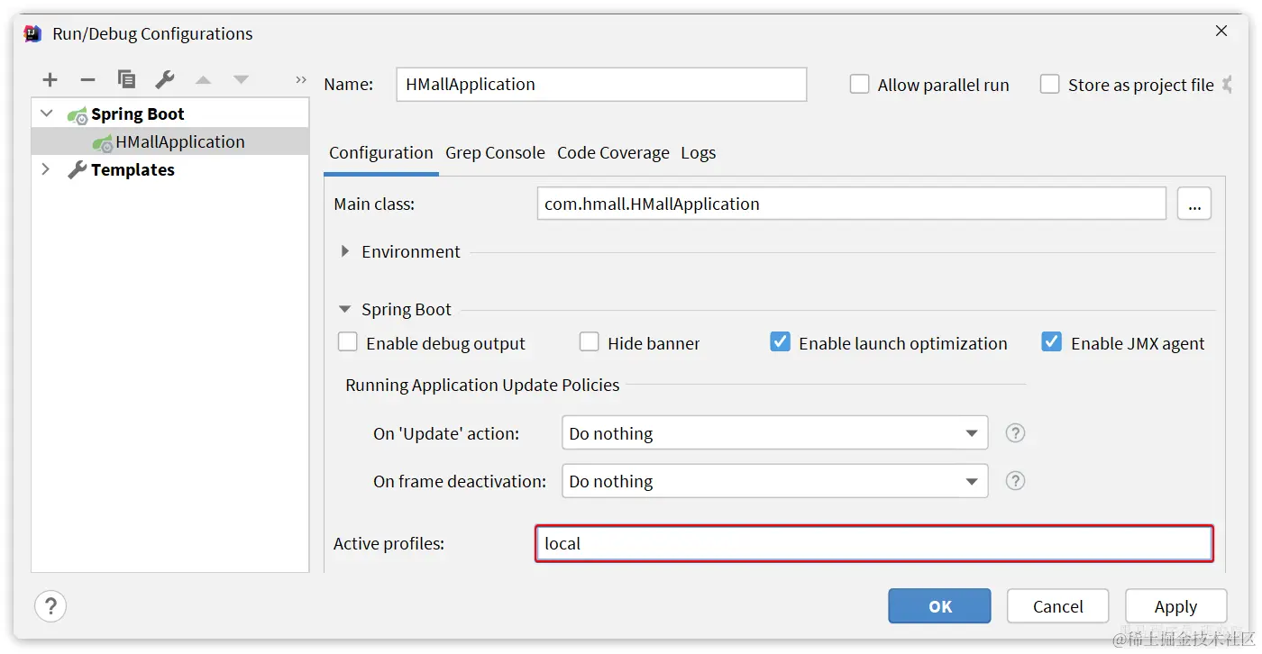Open On 'Update' action dropdown

pos(774,433)
